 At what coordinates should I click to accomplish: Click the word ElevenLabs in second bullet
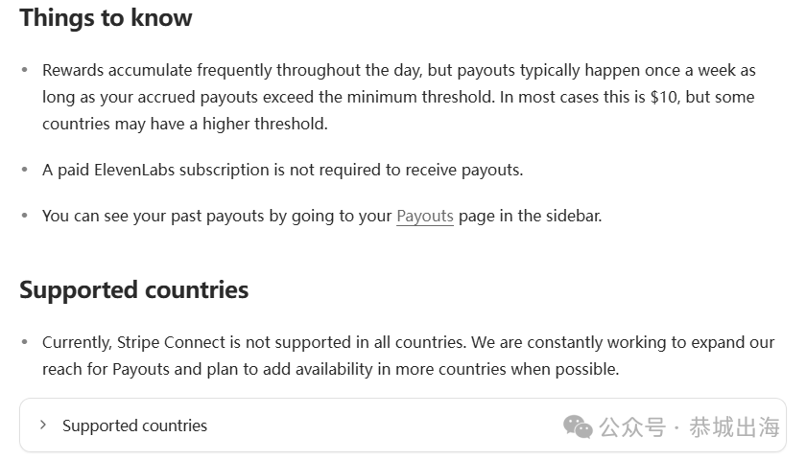134,170
